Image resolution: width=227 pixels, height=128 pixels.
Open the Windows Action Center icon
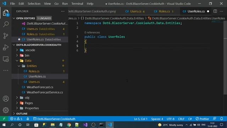click(x=221, y=125)
